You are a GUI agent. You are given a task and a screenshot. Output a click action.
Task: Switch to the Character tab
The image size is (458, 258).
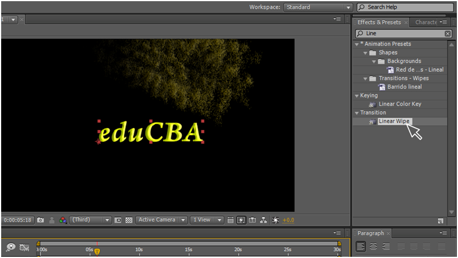pyautogui.click(x=426, y=22)
